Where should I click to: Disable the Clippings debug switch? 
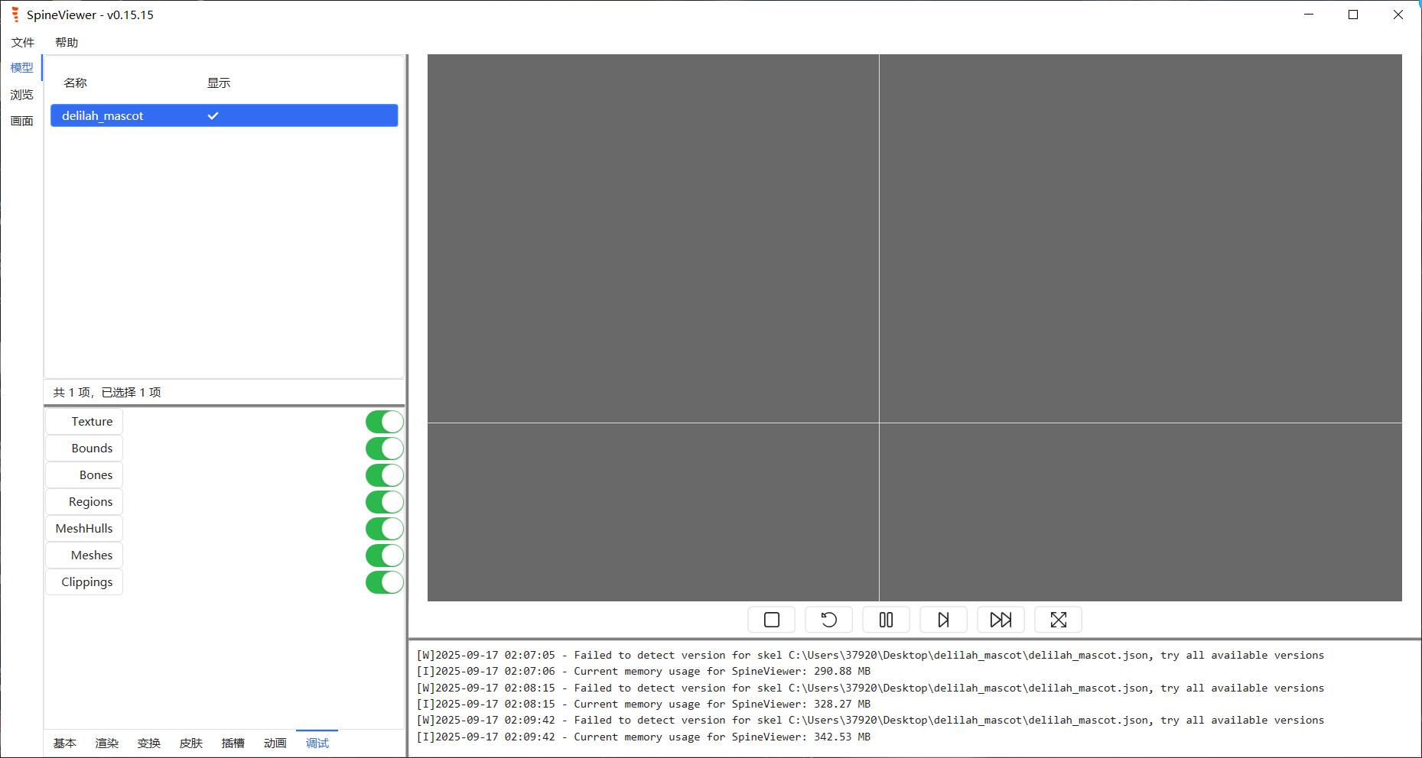tap(384, 582)
